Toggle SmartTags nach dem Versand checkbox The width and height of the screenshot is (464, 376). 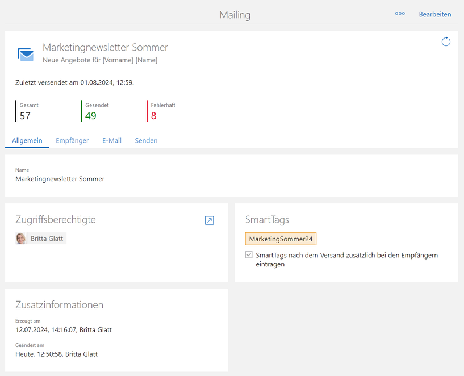pyautogui.click(x=249, y=255)
